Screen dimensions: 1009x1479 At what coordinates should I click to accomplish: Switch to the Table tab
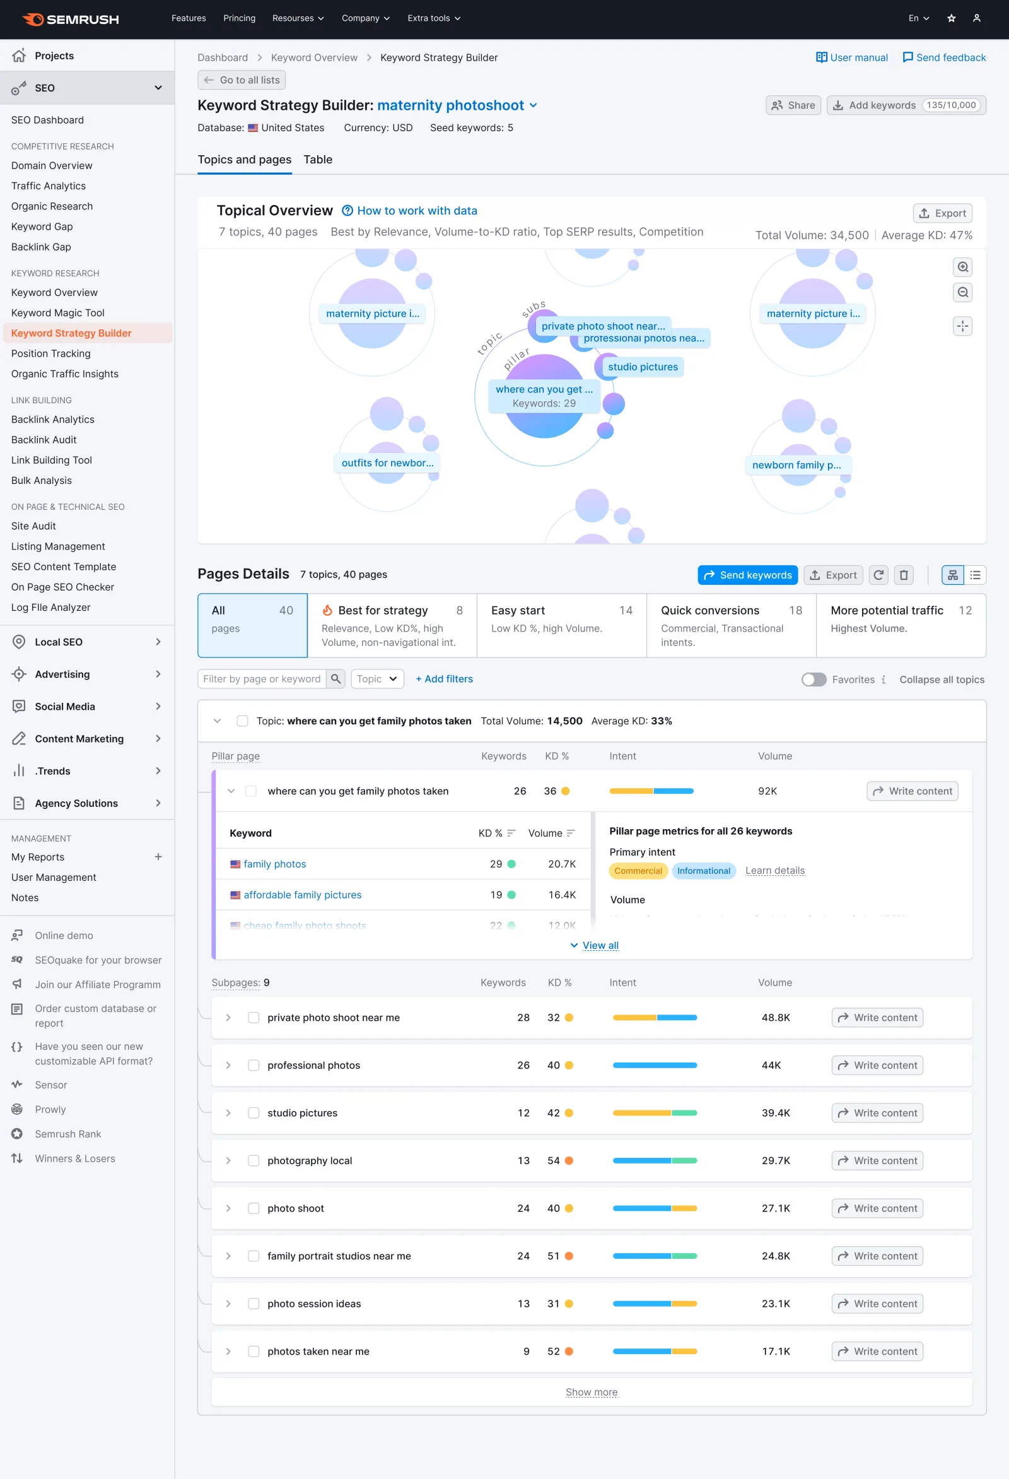pyautogui.click(x=317, y=160)
